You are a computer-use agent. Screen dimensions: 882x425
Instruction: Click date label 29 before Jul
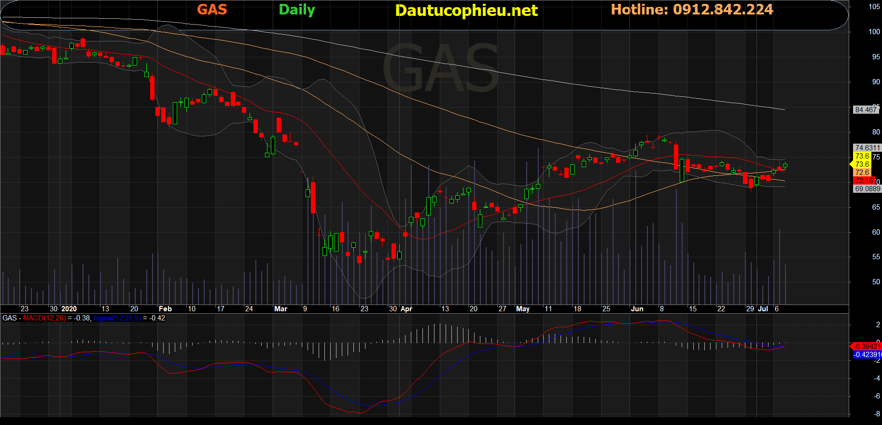(750, 309)
